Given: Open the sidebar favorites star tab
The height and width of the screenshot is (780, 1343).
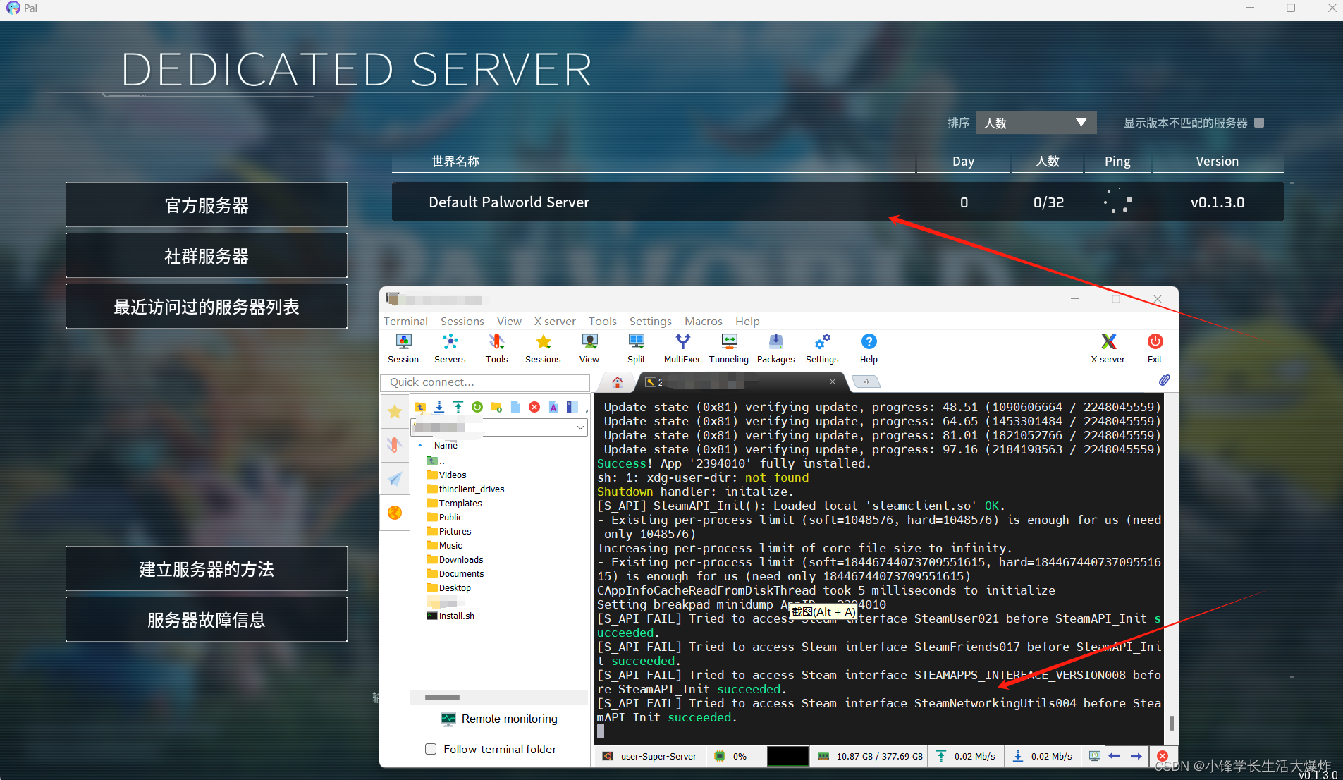Looking at the screenshot, I should click(x=395, y=411).
